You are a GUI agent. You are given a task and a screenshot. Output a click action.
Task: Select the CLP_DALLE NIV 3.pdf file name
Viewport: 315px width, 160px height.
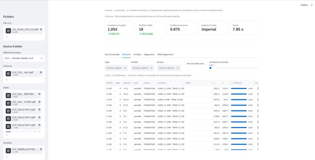[x=23, y=110]
